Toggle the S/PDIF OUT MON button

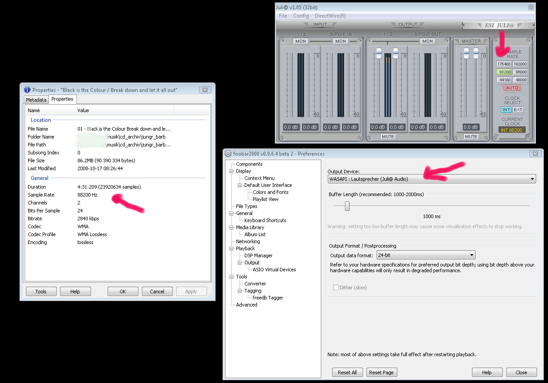click(x=427, y=41)
